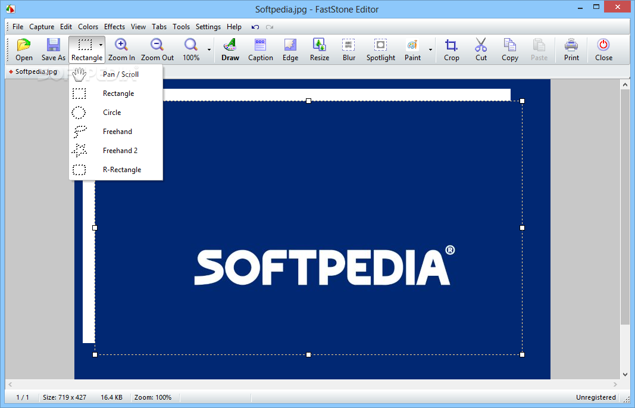Click the horizontal scrollbar right arrow
This screenshot has width=635, height=408.
[615, 384]
